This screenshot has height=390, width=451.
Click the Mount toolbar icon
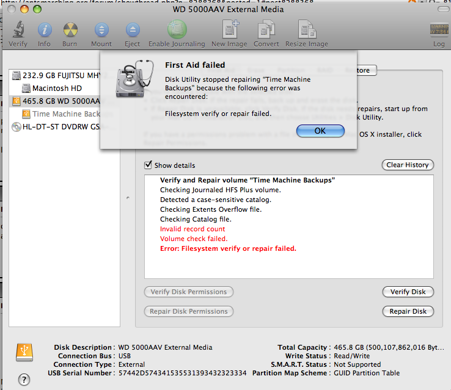click(x=101, y=29)
